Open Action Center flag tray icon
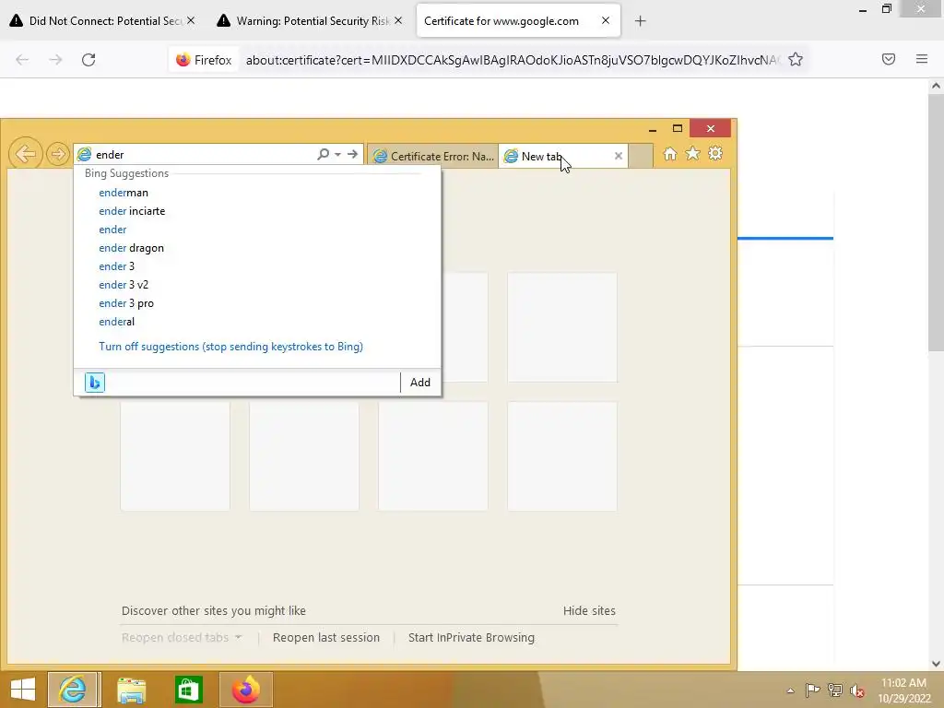This screenshot has width=944, height=708. coord(812,690)
